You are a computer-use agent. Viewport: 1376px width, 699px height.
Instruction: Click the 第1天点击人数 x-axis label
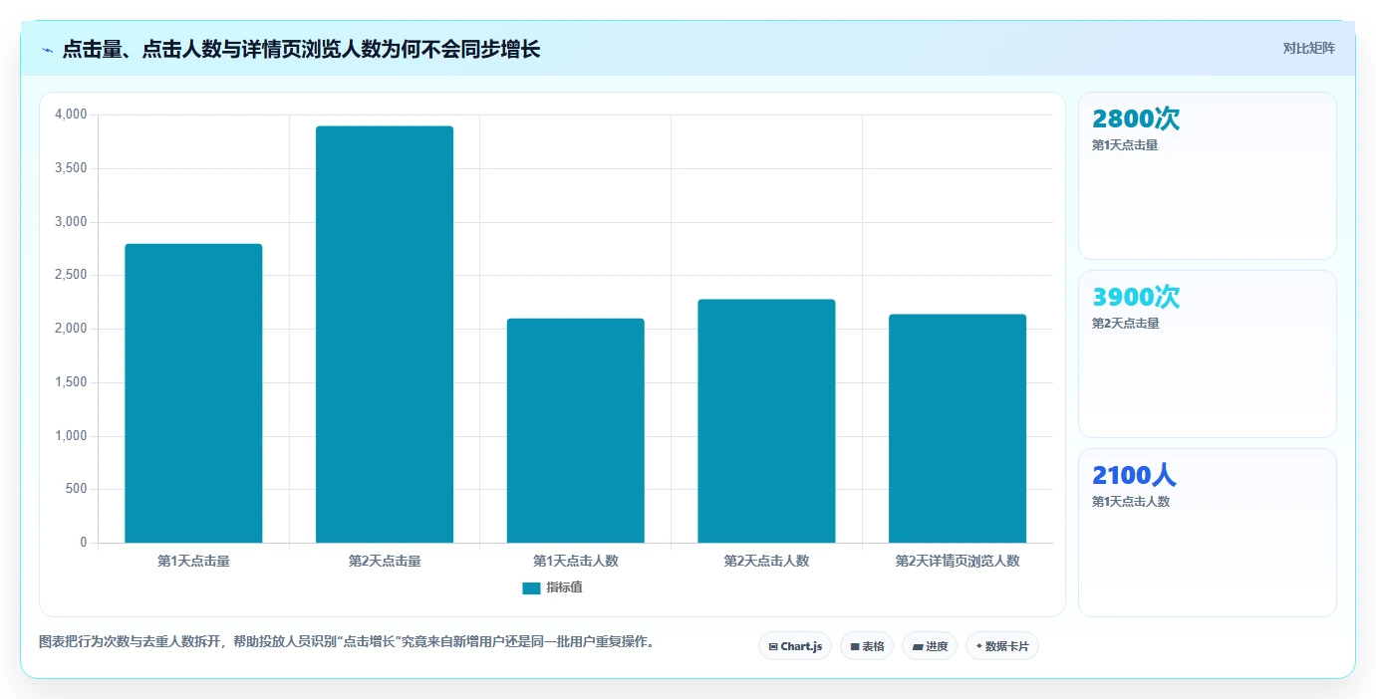pyautogui.click(x=576, y=561)
